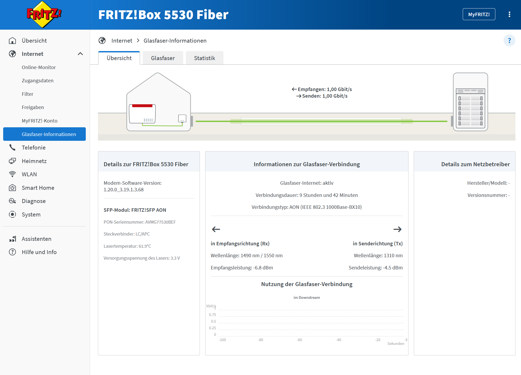Click the Wellenlänge: 1490 nm / 1550 nm text
Viewport: 521px width, 375px height.
[x=247, y=255]
